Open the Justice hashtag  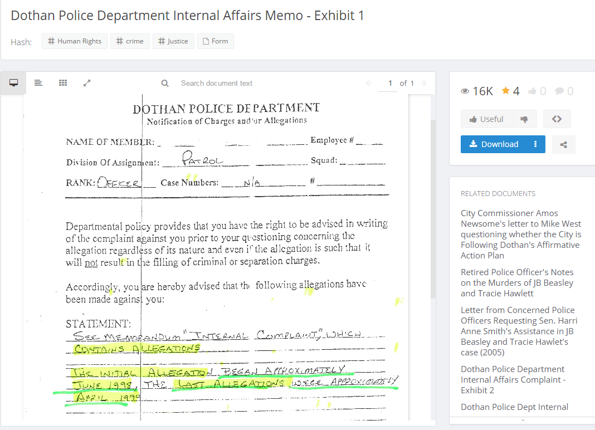pyautogui.click(x=173, y=41)
